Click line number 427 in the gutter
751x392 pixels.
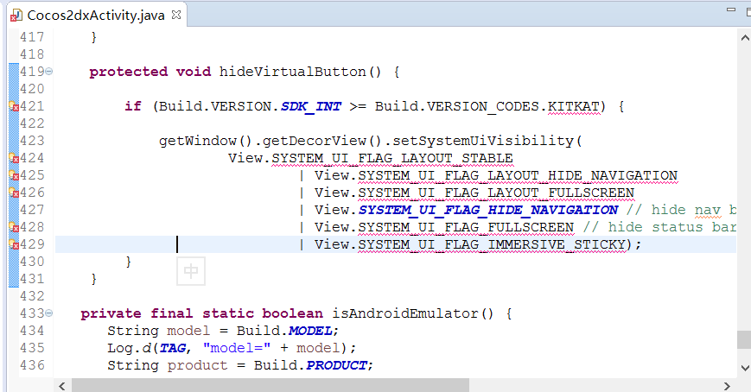tap(32, 210)
